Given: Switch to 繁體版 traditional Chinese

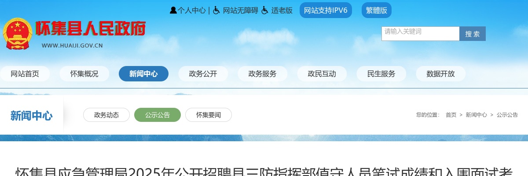Looking at the screenshot, I should tap(377, 10).
